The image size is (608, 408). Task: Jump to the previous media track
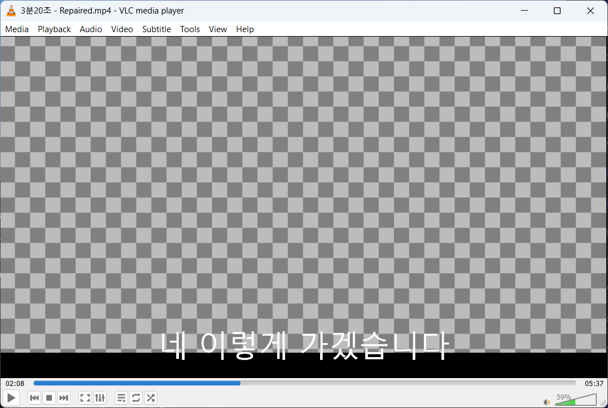34,398
